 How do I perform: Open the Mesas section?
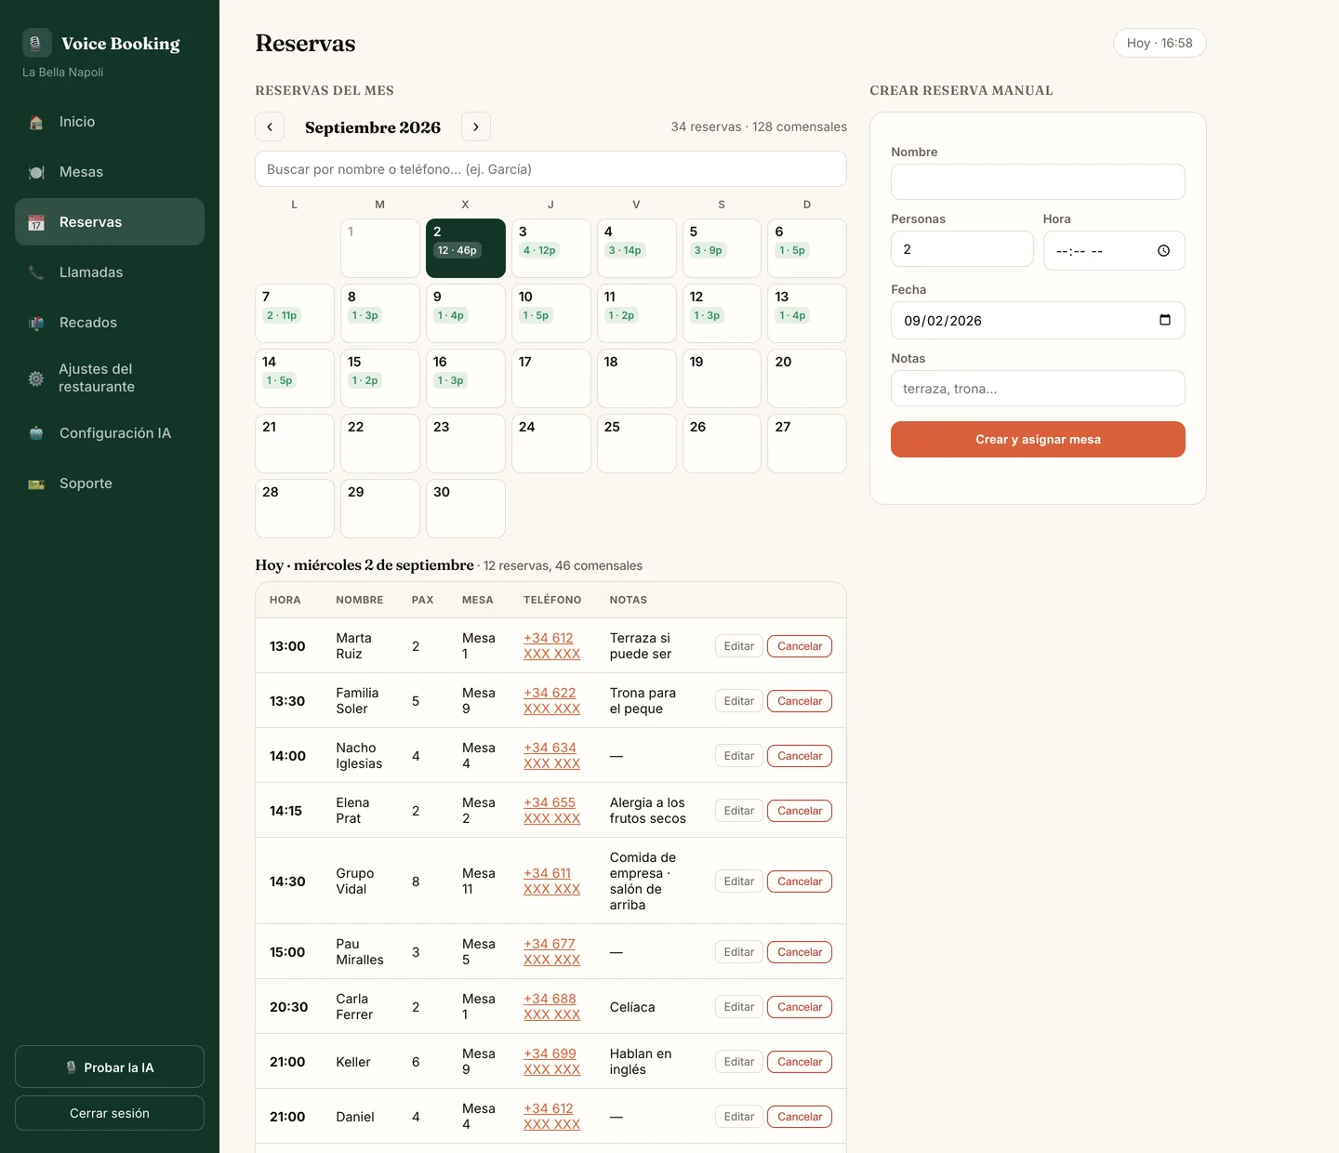point(110,172)
